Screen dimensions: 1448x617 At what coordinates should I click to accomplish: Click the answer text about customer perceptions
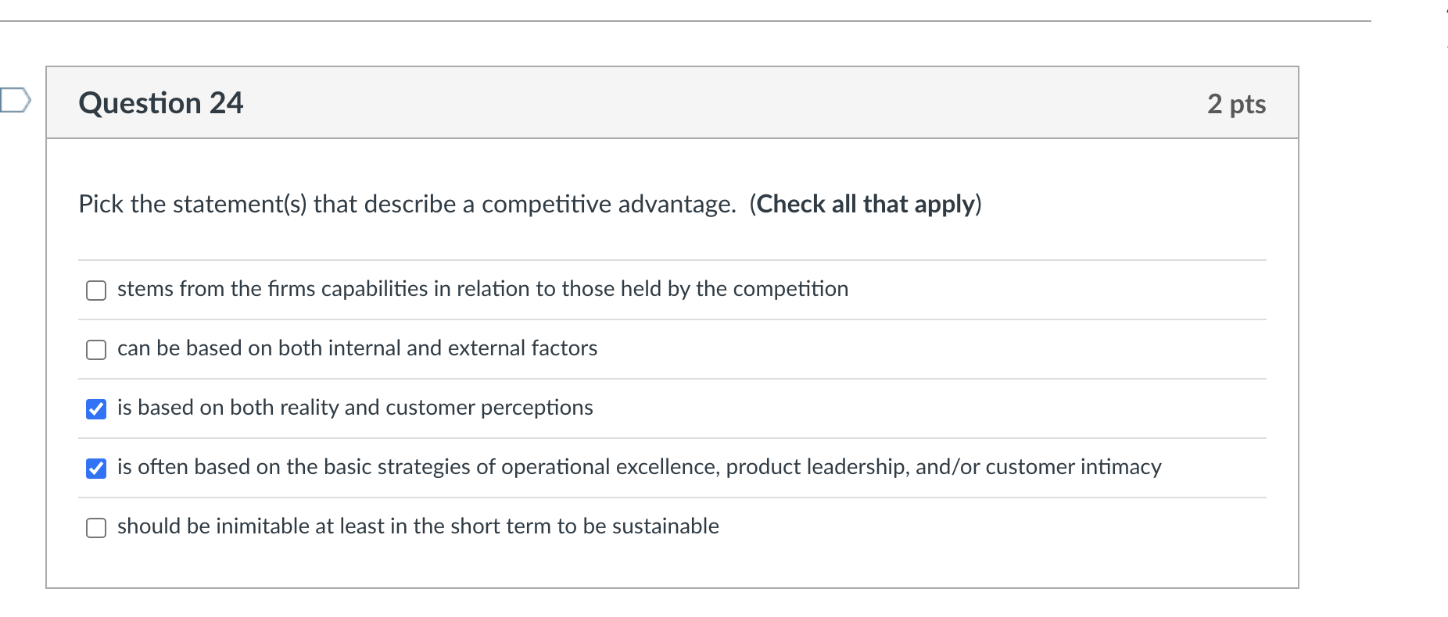click(355, 408)
